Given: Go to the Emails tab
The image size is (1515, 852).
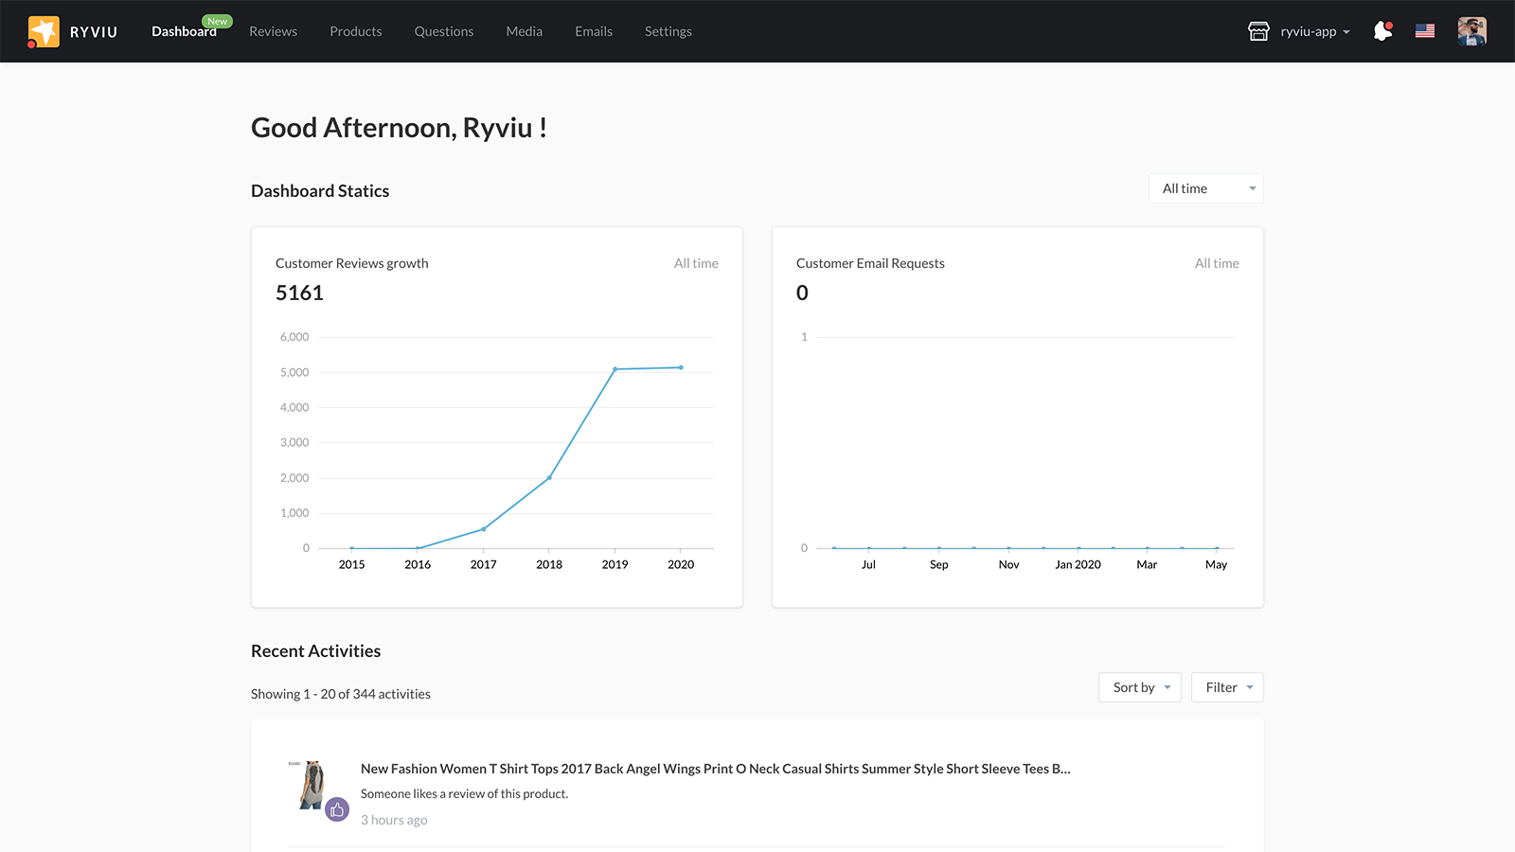Looking at the screenshot, I should point(594,32).
